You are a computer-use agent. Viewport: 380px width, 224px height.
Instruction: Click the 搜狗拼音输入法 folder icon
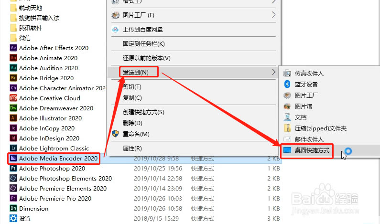(x=13, y=18)
